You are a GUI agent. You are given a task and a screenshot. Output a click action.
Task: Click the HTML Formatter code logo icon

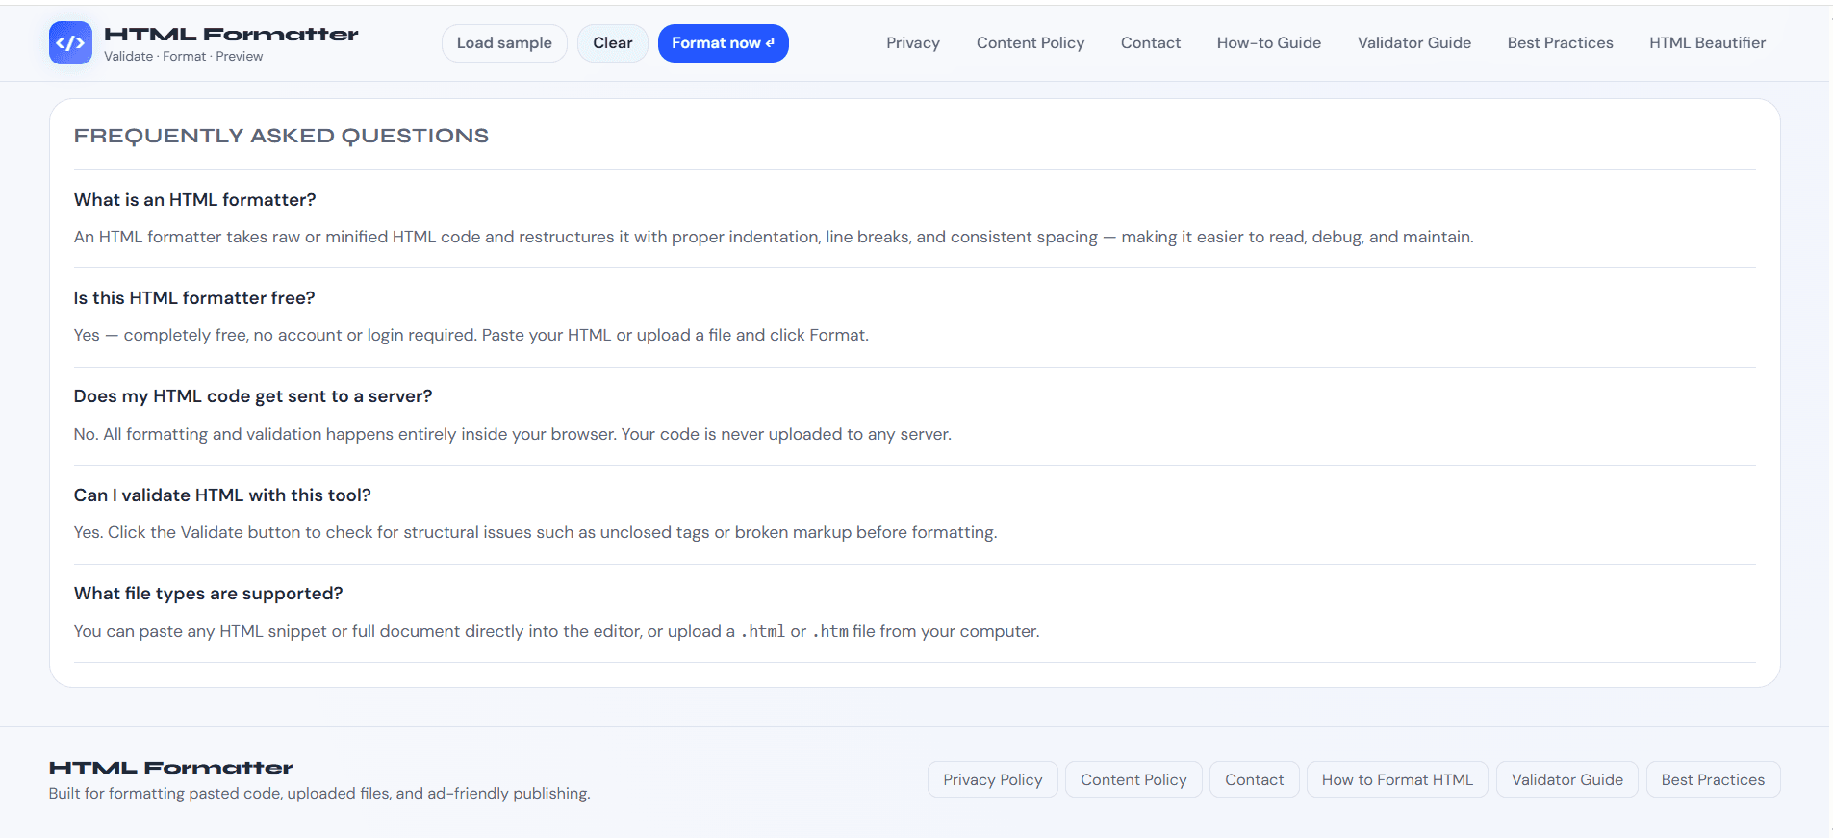[x=70, y=43]
